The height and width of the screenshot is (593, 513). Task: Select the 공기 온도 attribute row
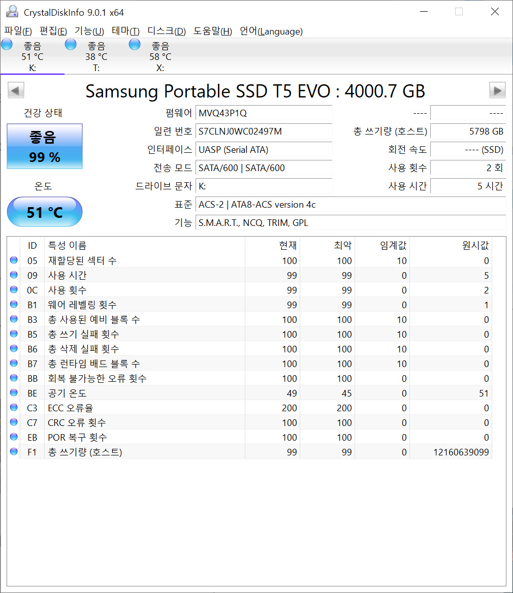[x=250, y=393]
